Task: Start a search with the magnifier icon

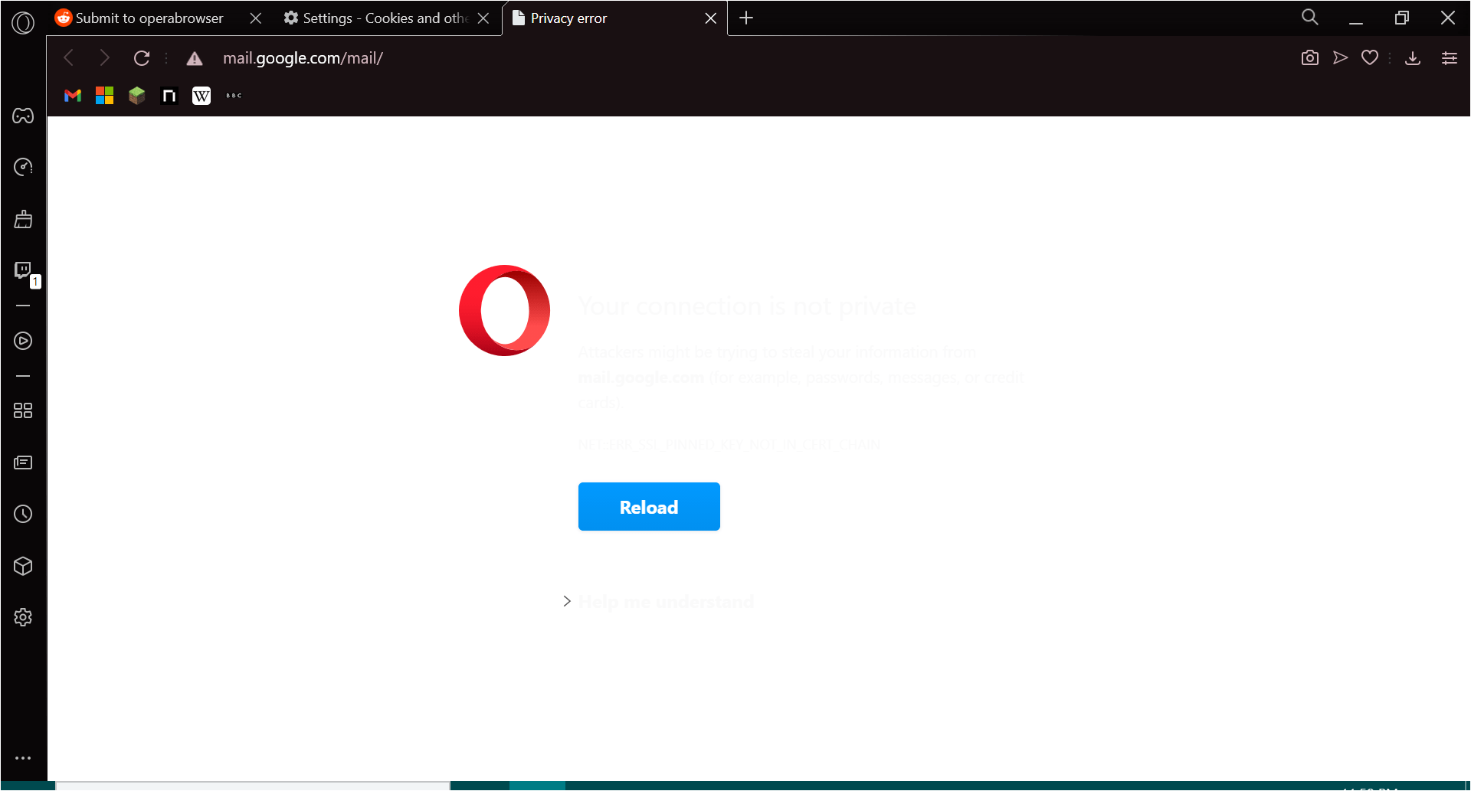Action: coord(1309,16)
